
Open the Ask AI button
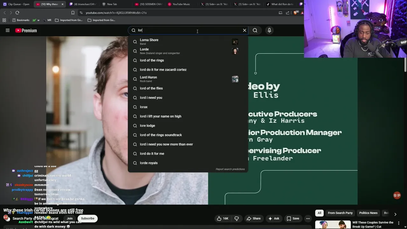273,219
